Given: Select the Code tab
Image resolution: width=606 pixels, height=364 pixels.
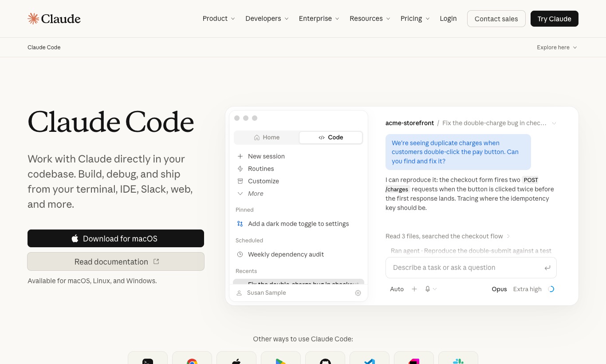Looking at the screenshot, I should [x=331, y=138].
